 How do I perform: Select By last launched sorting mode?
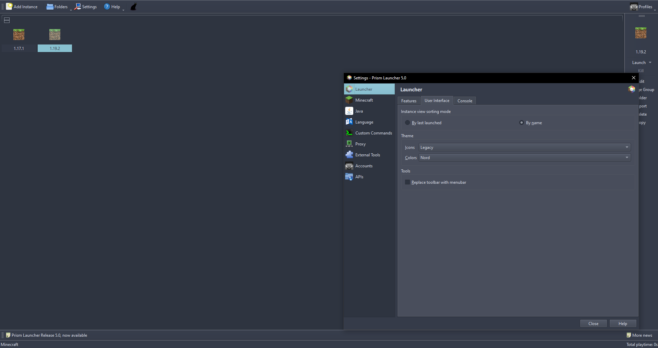[x=407, y=123]
